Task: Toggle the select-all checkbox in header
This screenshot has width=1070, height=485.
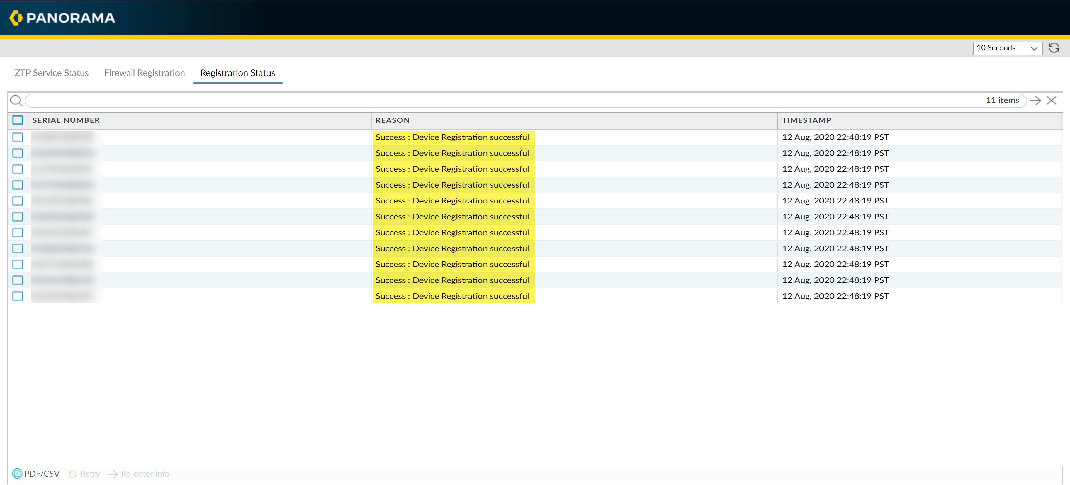Action: (18, 120)
